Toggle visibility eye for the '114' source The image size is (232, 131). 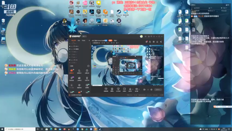(70, 60)
